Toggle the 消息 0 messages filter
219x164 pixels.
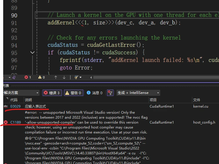click(95, 93)
